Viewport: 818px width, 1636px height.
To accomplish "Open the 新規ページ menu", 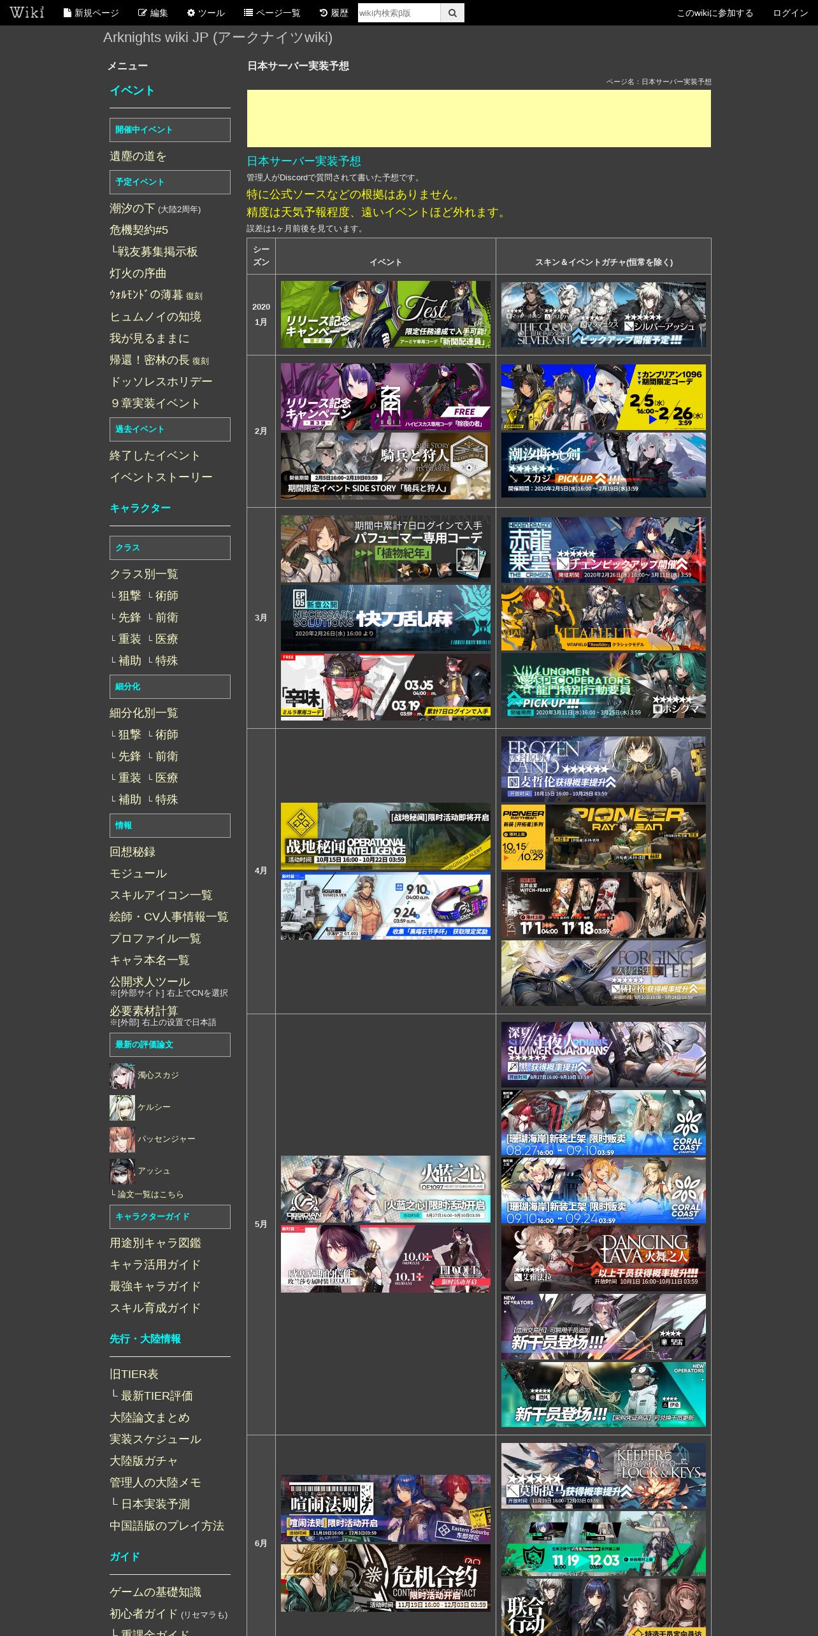I will point(91,13).
